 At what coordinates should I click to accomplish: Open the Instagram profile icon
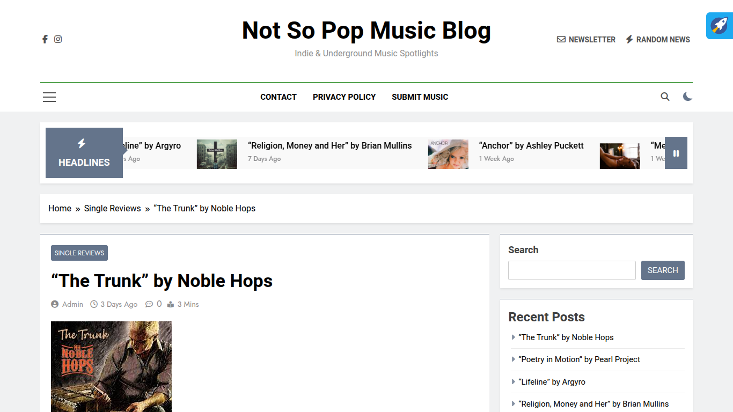pos(58,39)
